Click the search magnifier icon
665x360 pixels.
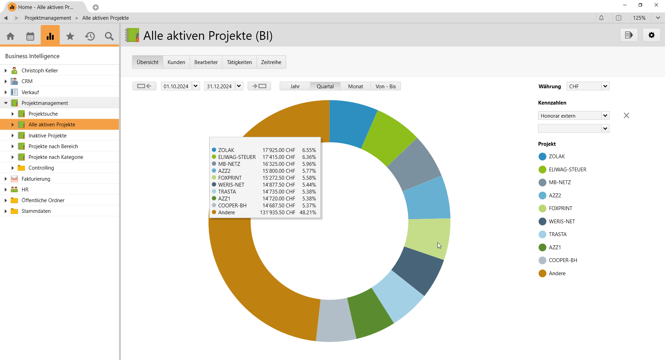click(109, 36)
